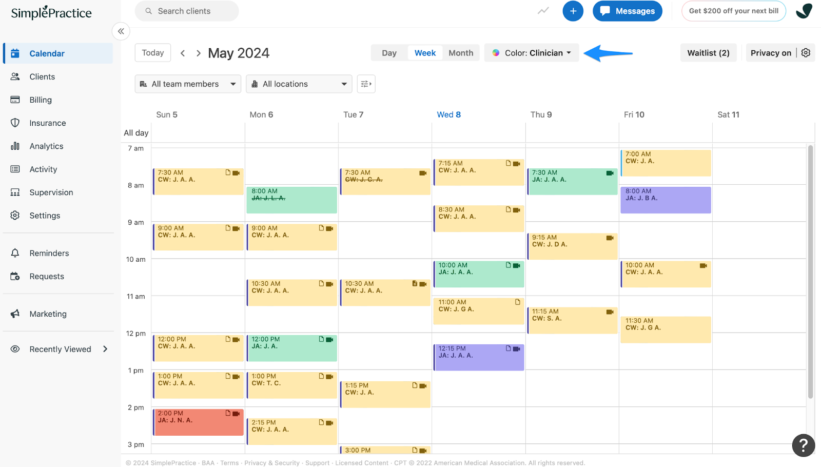The image size is (821, 467).
Task: Go to Marketing in the sidebar
Action: pos(48,314)
